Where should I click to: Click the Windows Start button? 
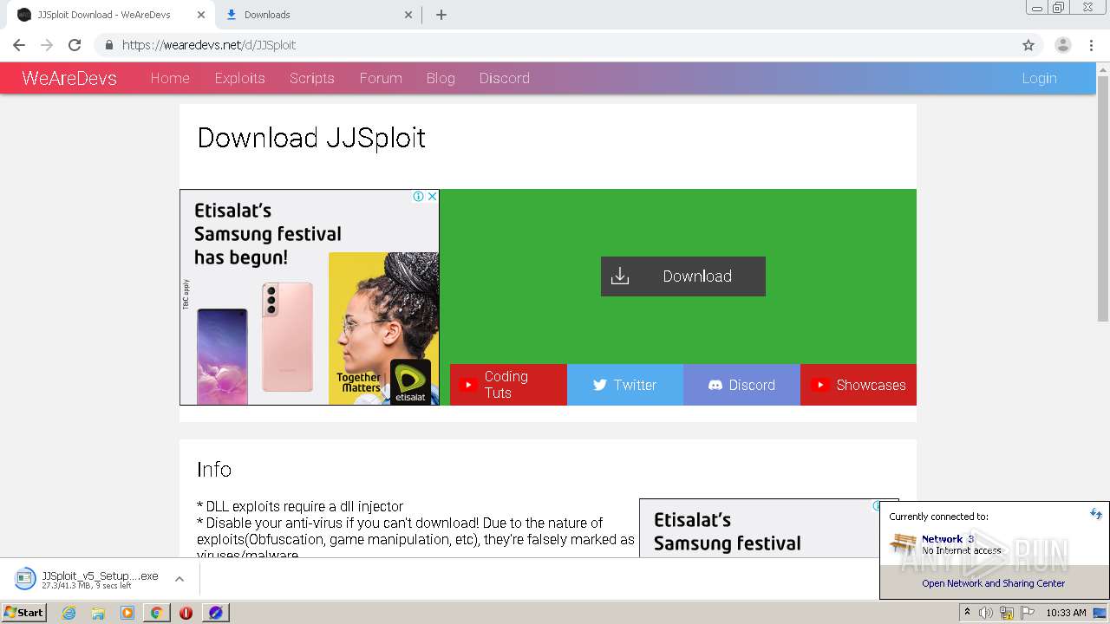coord(24,613)
